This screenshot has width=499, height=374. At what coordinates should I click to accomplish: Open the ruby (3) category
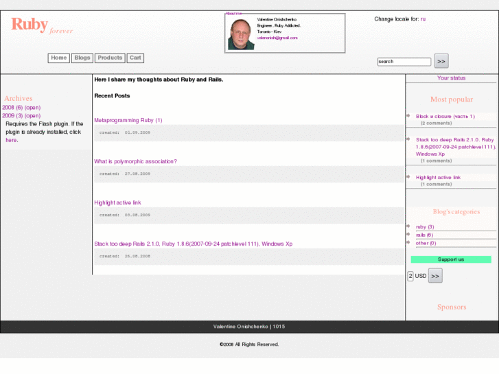tap(425, 227)
